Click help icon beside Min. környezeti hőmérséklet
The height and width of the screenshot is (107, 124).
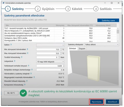pos(27,49)
